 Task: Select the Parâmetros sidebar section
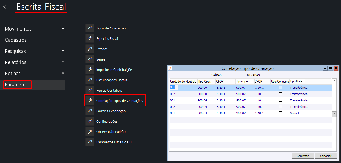click(x=17, y=85)
